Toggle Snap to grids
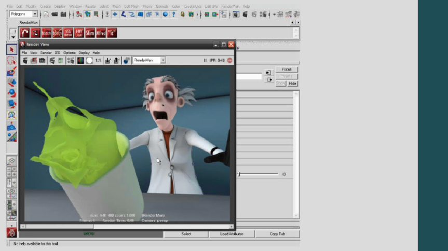Image resolution: width=448 pixels, height=251 pixels. click(115, 15)
